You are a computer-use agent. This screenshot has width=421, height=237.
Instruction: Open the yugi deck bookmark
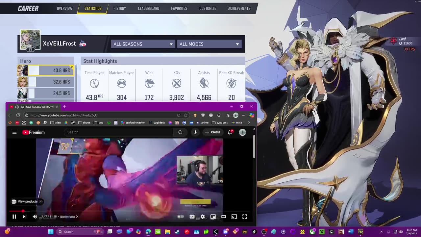point(157,123)
